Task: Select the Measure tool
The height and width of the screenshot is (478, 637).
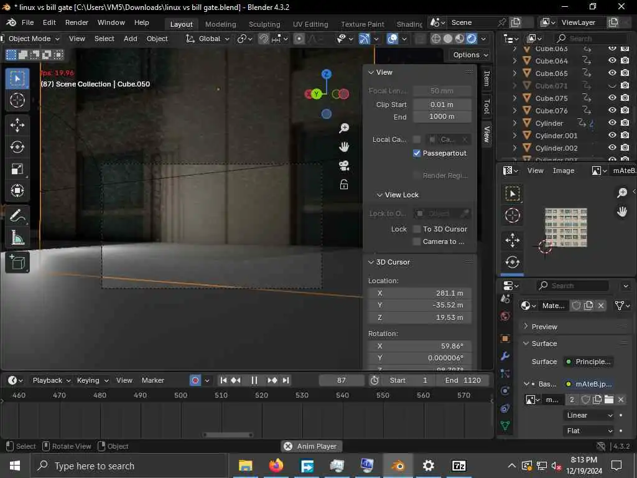Action: (x=17, y=238)
